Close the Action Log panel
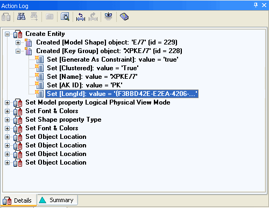The height and width of the screenshot is (208, 269). tap(264, 5)
